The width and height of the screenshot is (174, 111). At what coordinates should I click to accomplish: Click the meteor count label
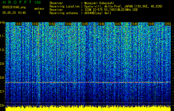39,9
